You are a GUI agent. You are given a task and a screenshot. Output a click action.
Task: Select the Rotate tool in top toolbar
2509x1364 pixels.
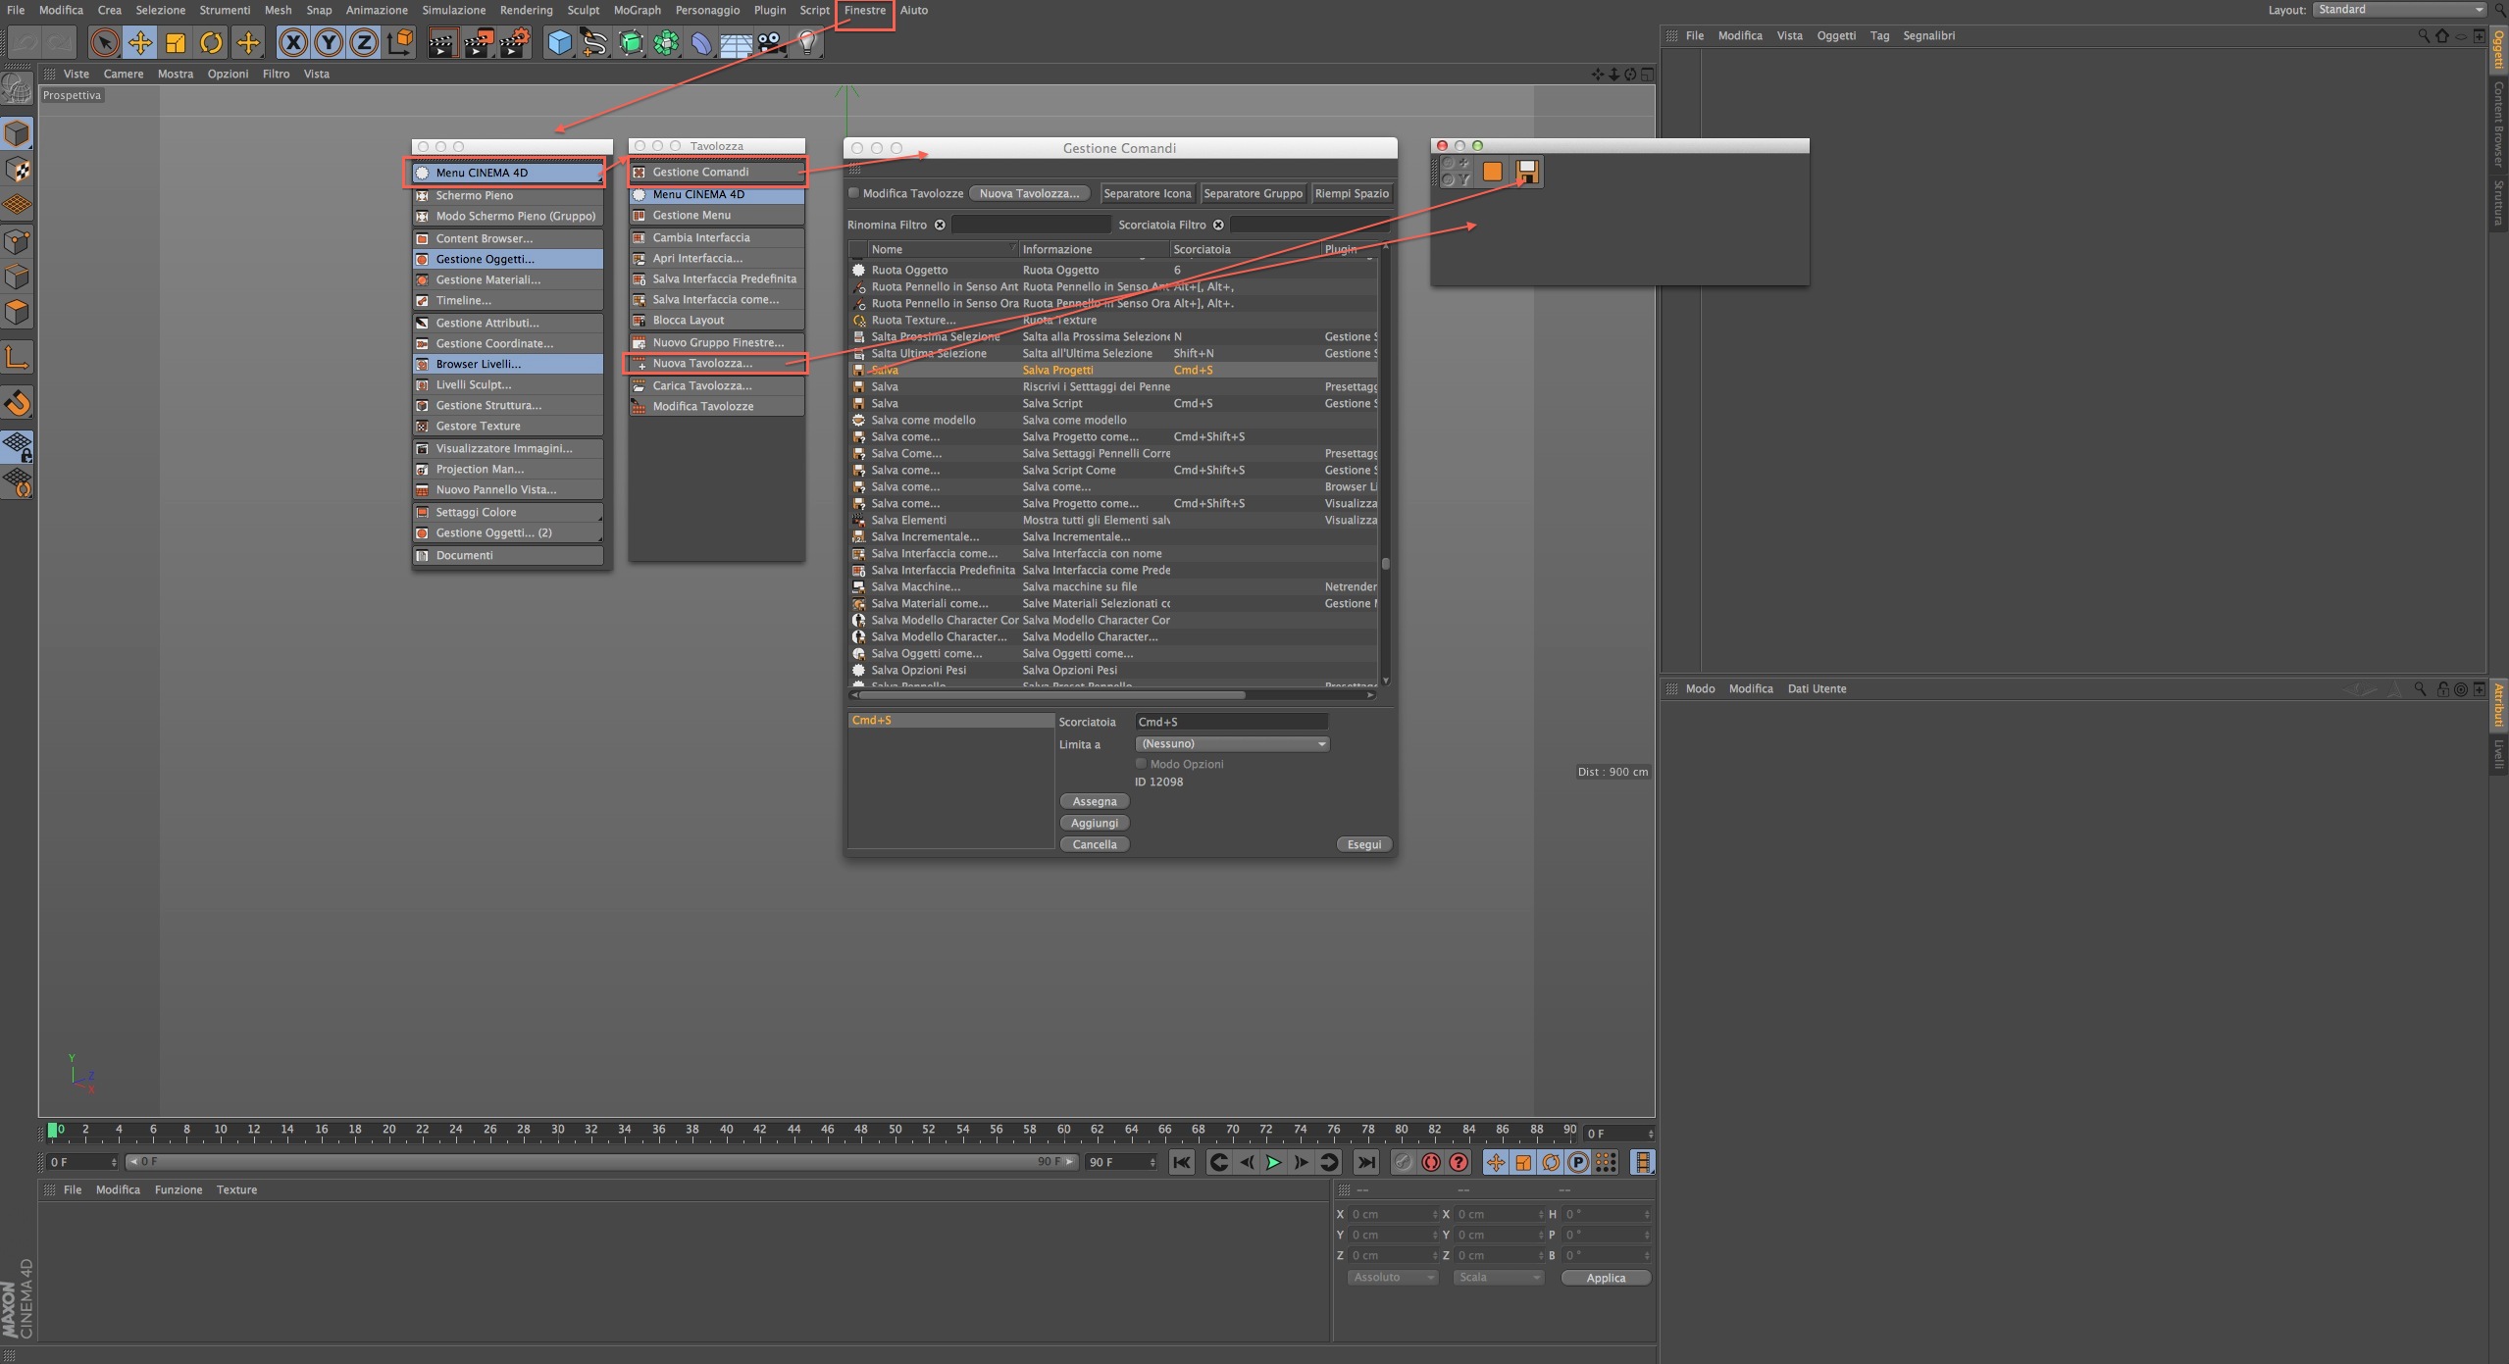click(x=211, y=42)
